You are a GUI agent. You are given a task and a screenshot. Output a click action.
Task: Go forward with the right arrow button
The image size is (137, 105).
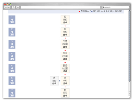pyautogui.click(x=9, y=7)
